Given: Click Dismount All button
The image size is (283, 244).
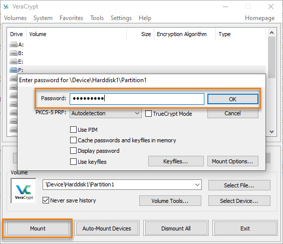Looking at the screenshot, I should tap(176, 228).
